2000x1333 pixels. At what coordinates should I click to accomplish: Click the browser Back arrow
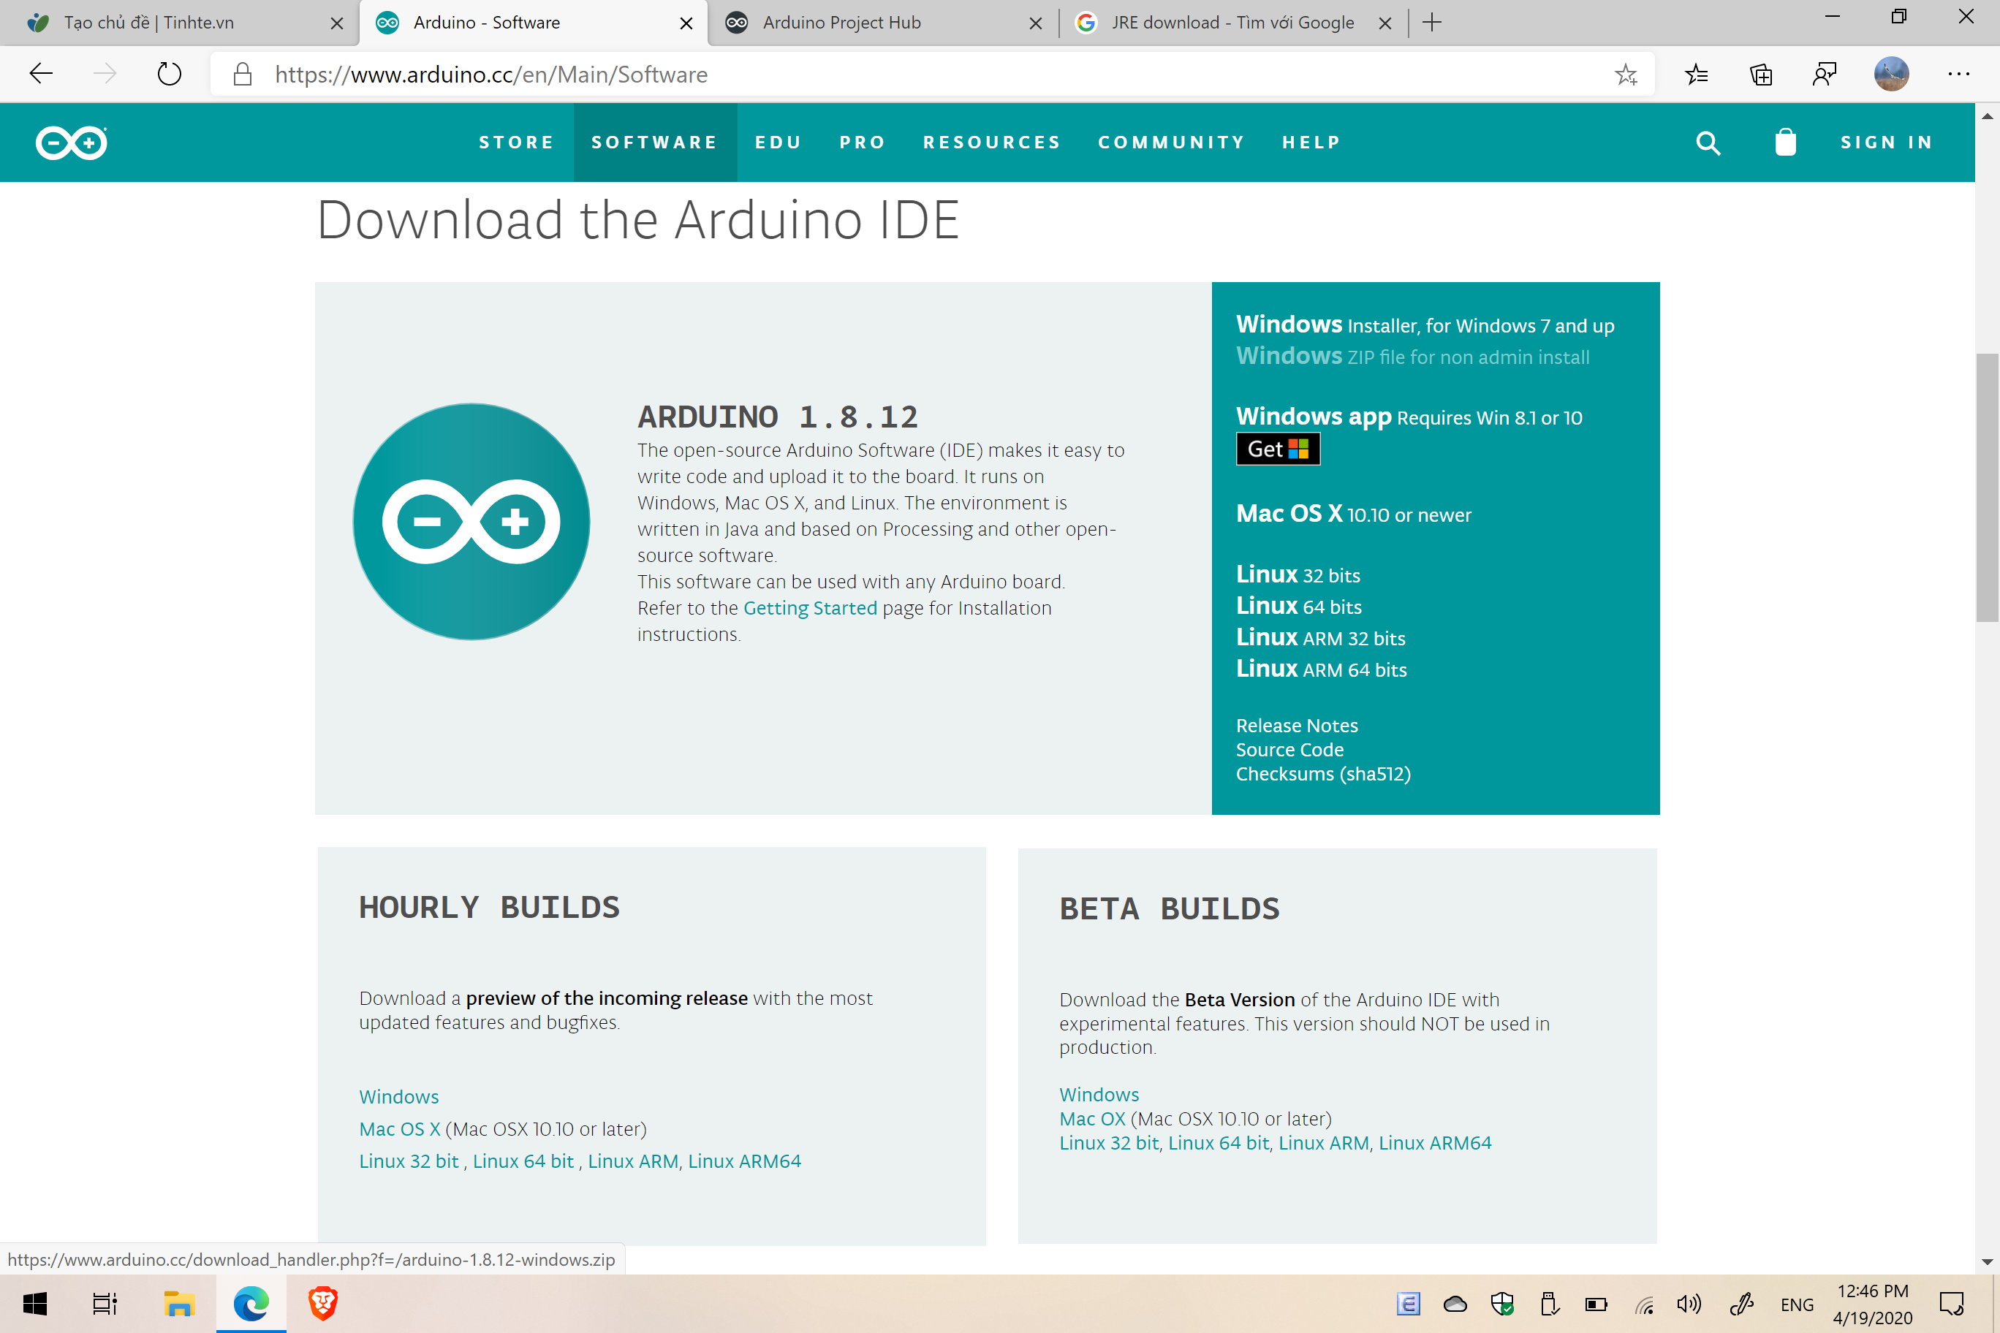tap(41, 74)
